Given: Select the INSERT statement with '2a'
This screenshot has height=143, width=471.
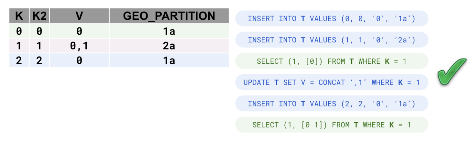Looking at the screenshot, I should click(x=332, y=40).
